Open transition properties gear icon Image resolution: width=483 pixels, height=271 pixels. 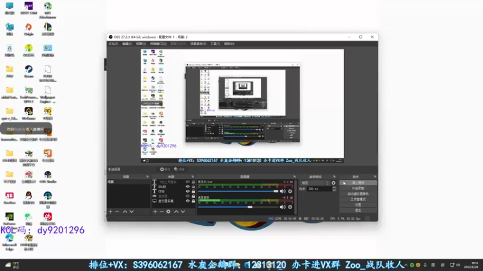click(334, 183)
